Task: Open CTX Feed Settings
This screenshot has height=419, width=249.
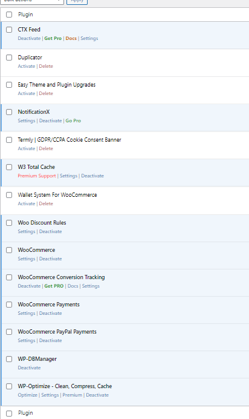Action: coord(89,38)
